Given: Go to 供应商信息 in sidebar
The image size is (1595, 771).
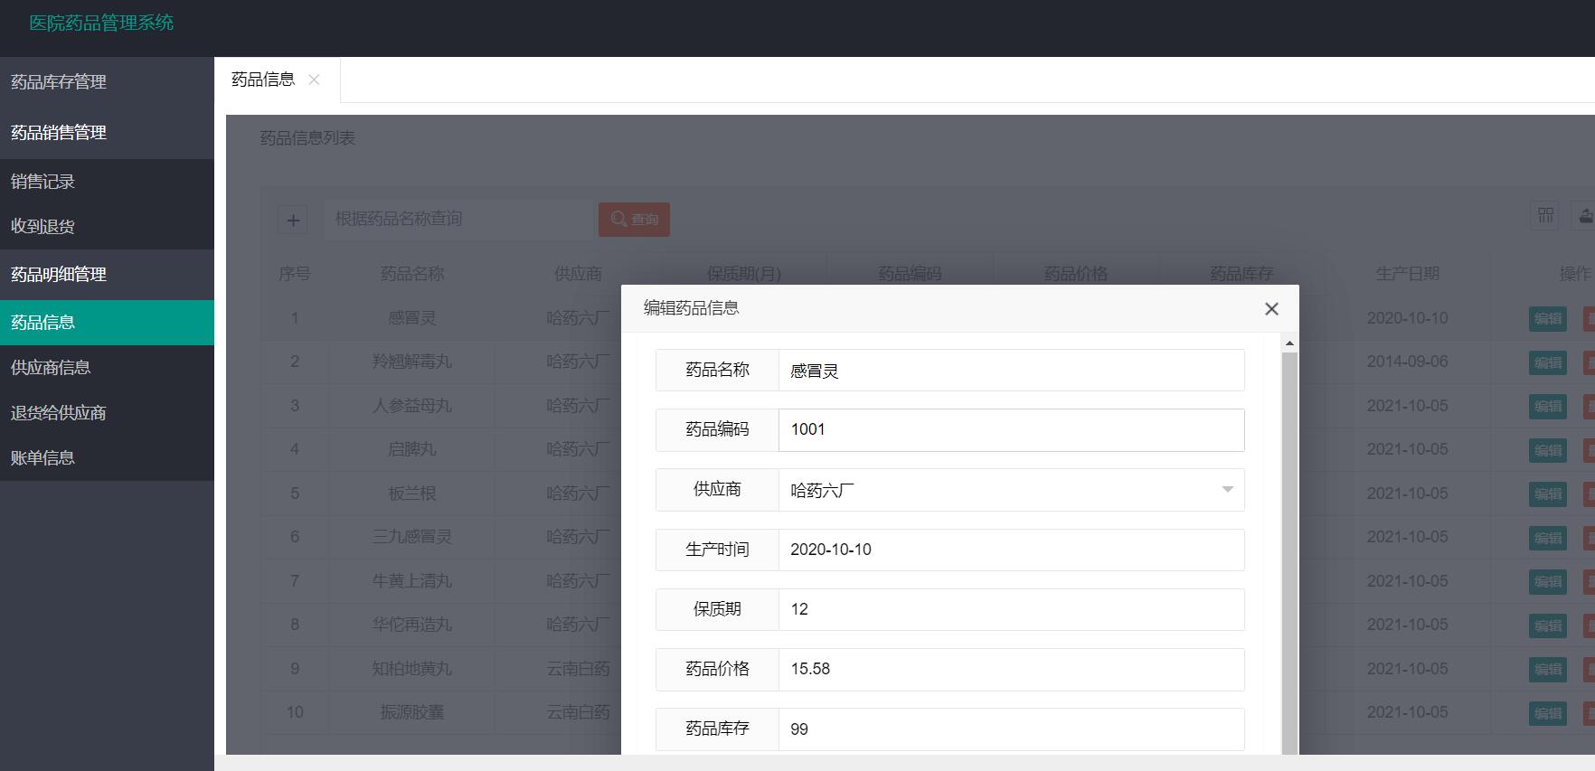Looking at the screenshot, I should pyautogui.click(x=107, y=368).
